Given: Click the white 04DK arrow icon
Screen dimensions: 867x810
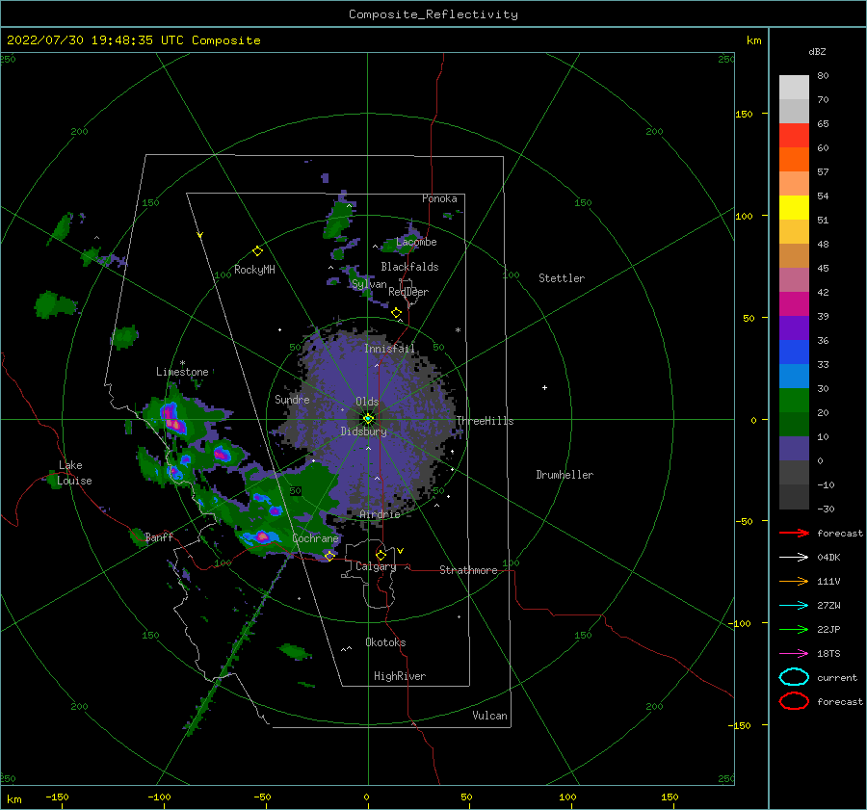Looking at the screenshot, I should tap(794, 558).
